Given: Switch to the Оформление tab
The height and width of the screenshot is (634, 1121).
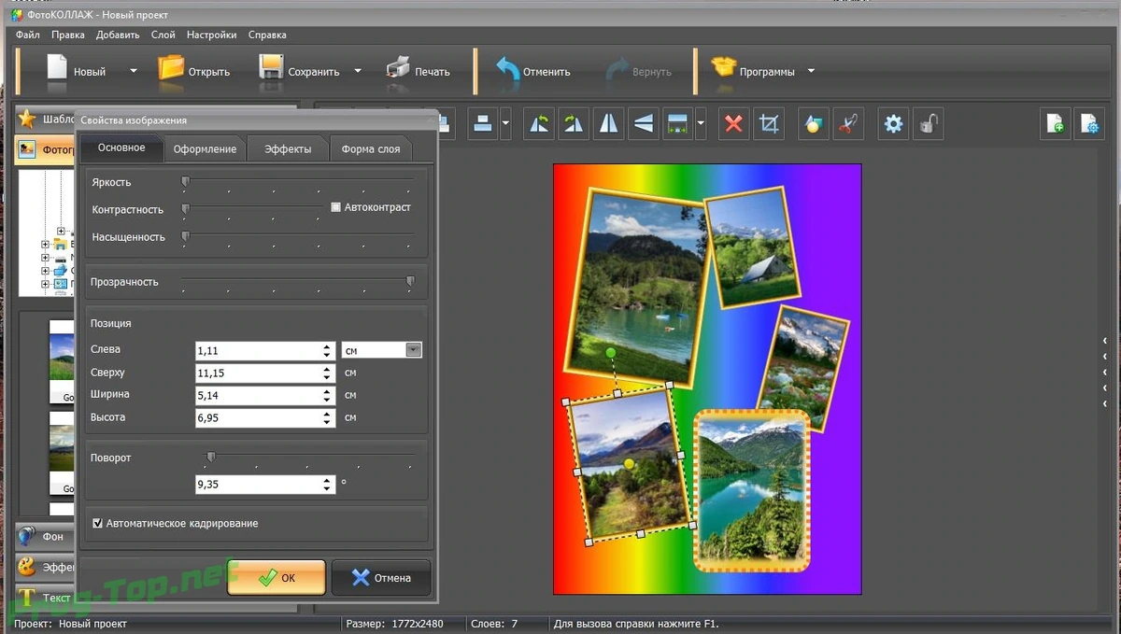Looking at the screenshot, I should [x=206, y=148].
